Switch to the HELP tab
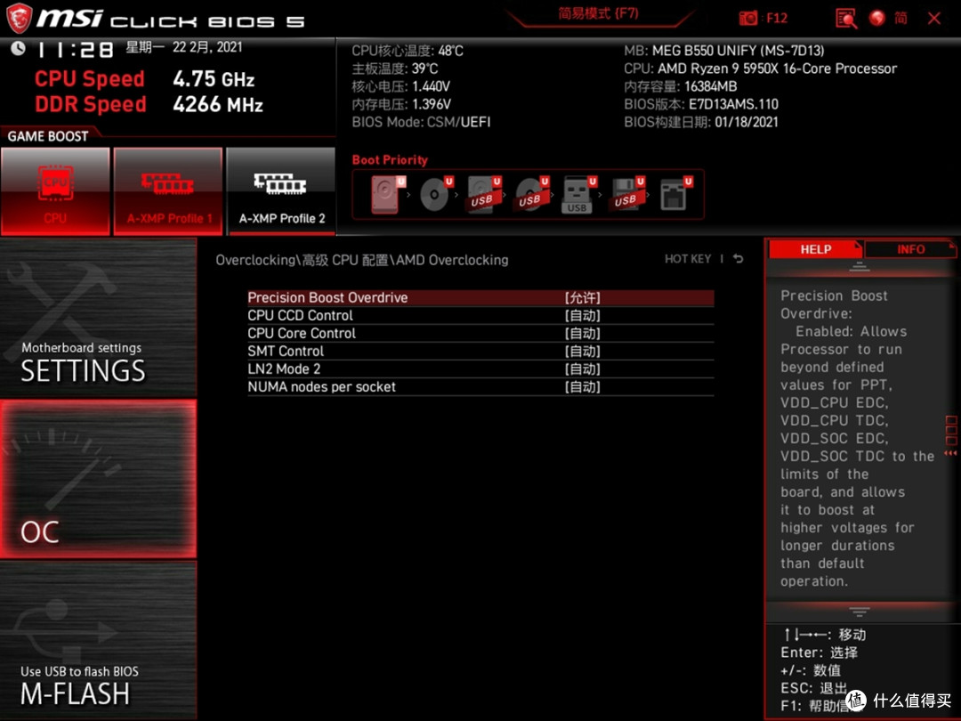The image size is (961, 721). [816, 249]
